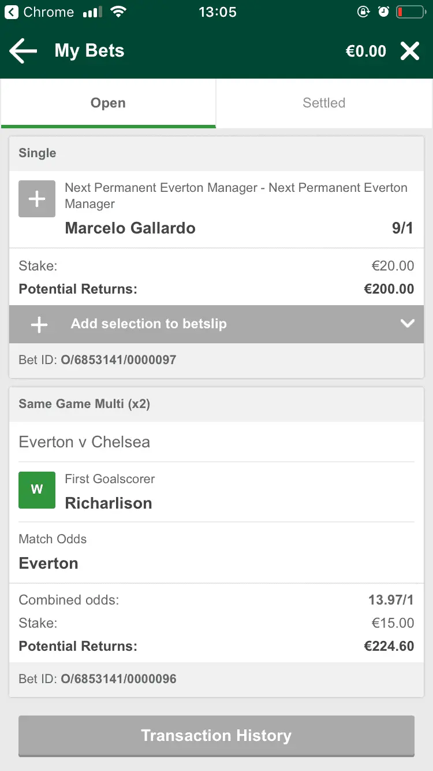Image resolution: width=433 pixels, height=771 pixels.
Task: Switch to the Settled tab
Action: pos(324,103)
